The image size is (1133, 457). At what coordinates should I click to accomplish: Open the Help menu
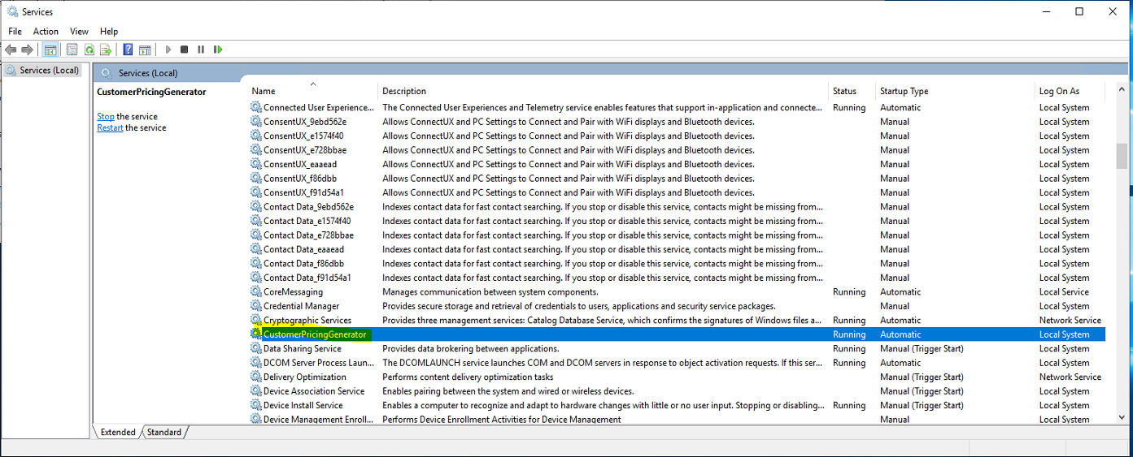pos(109,32)
